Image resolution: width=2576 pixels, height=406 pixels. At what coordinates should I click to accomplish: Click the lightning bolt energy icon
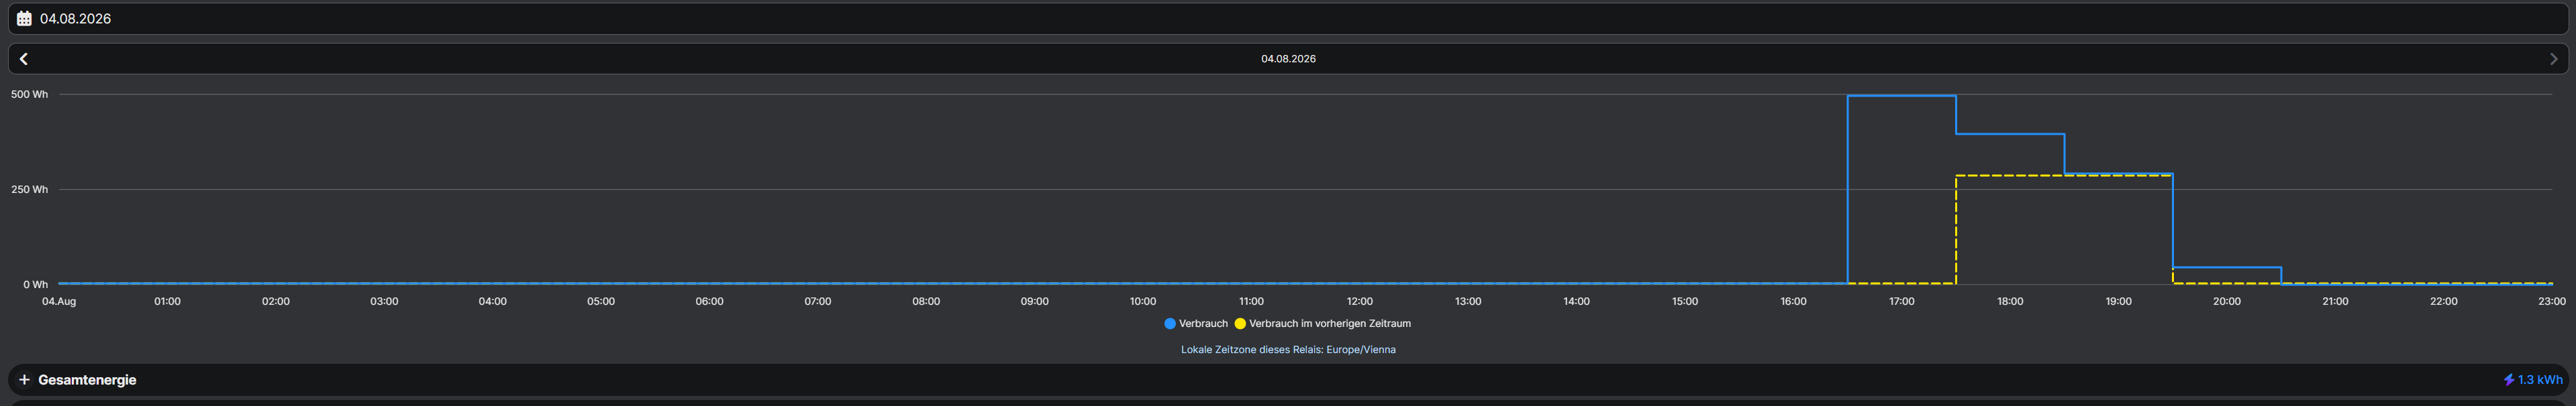pyautogui.click(x=2509, y=380)
